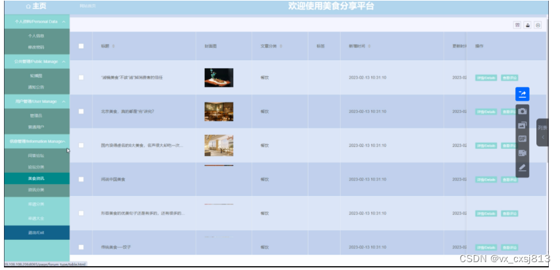Open 详情/Details for 北京美食 row
Screen dimensions: 560x270
[x=486, y=111]
